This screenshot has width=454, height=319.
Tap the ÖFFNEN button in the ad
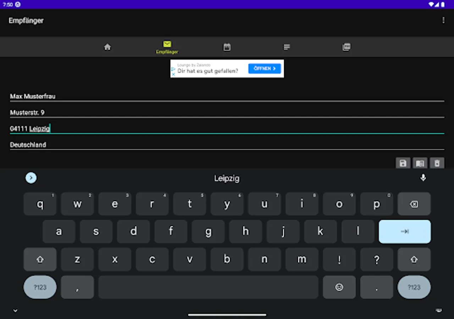click(x=265, y=68)
